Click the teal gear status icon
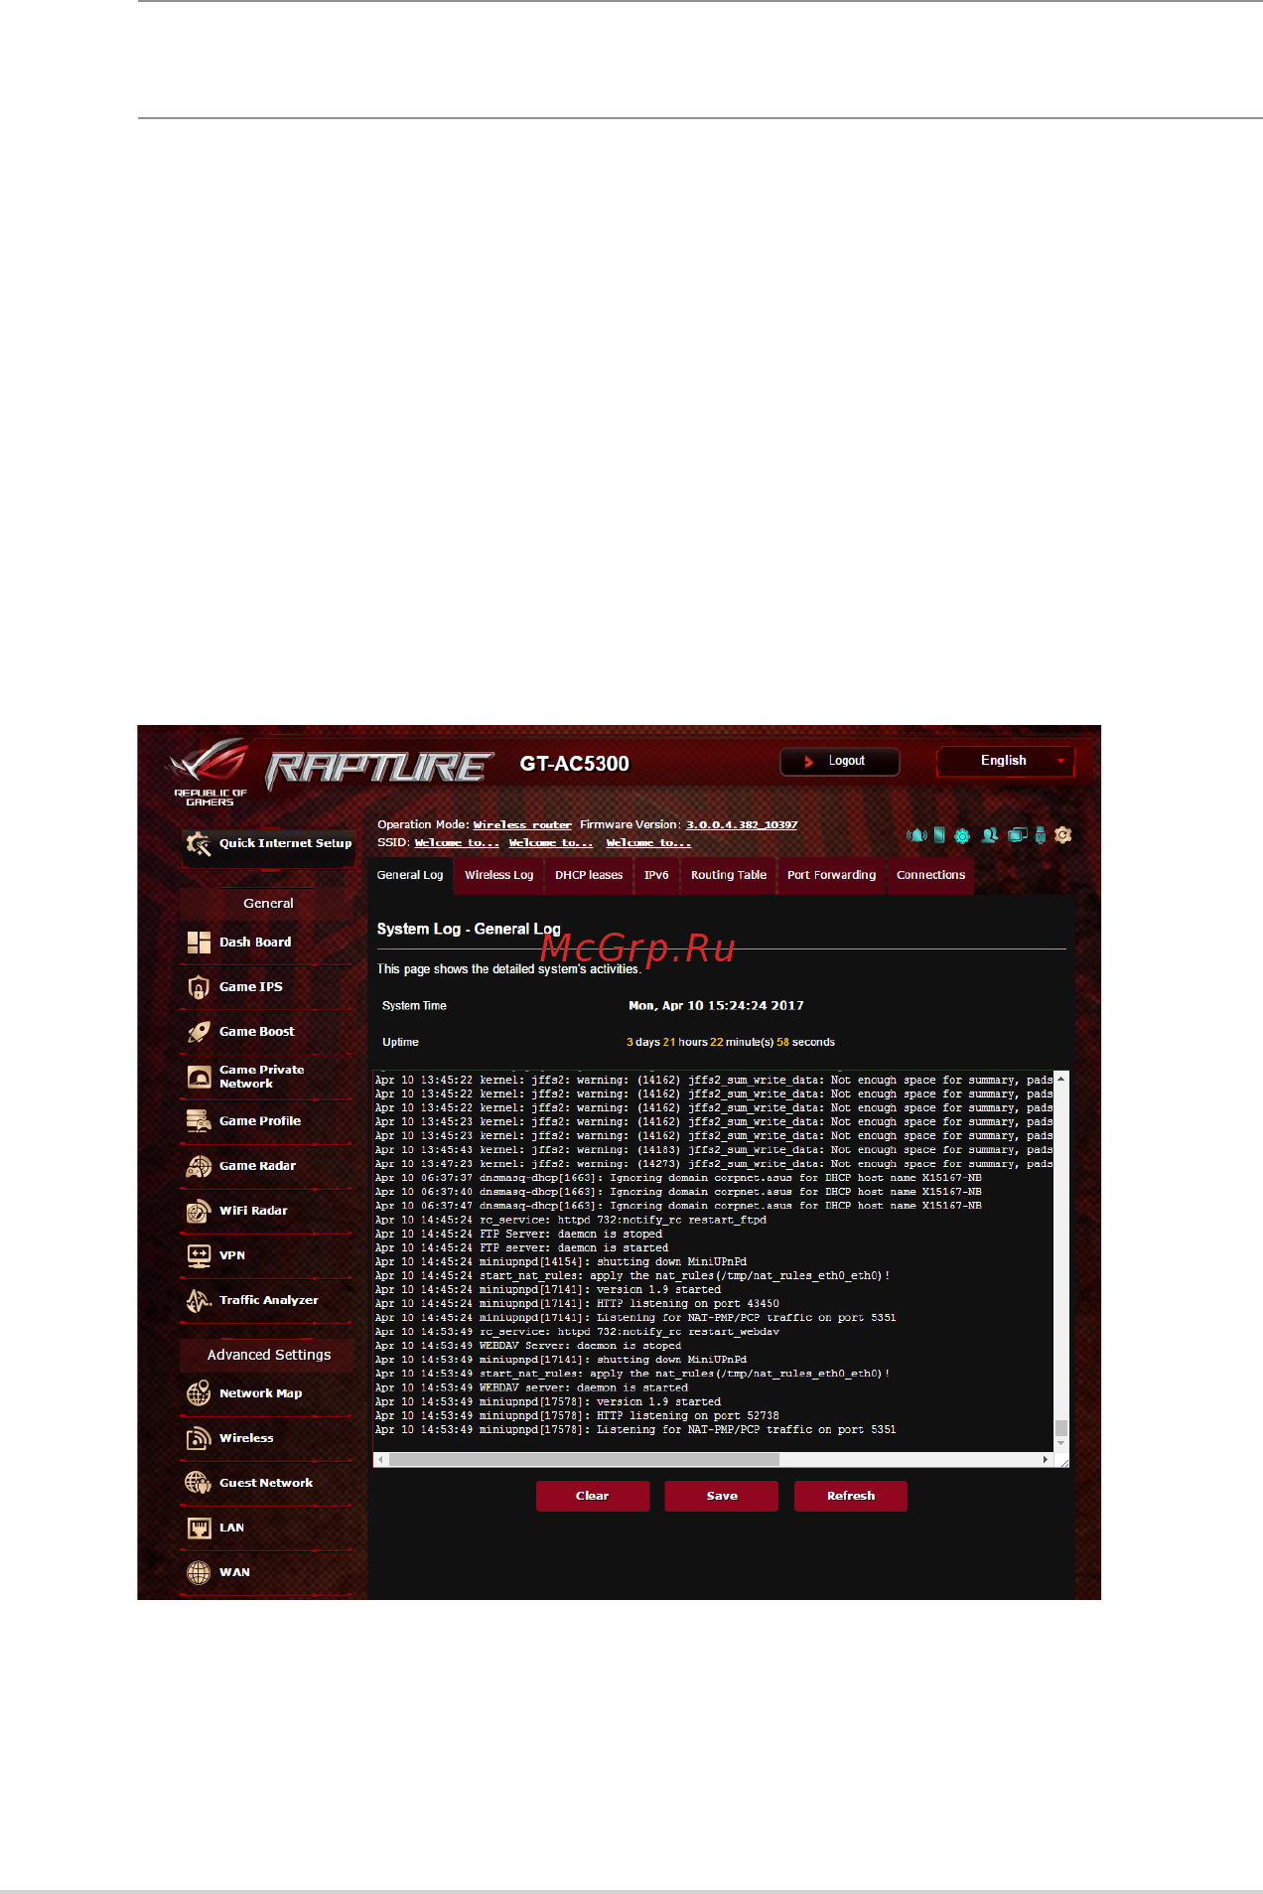The image size is (1263, 1894). 962,836
